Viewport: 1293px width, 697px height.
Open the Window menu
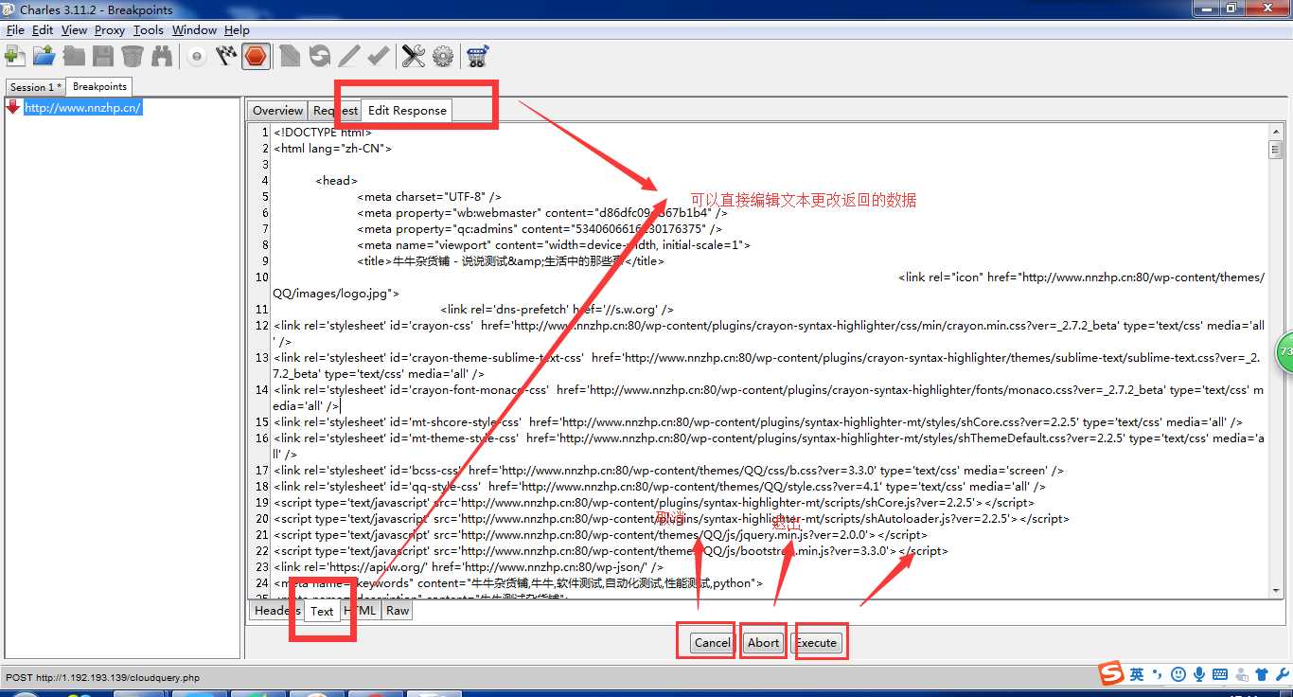tap(195, 30)
